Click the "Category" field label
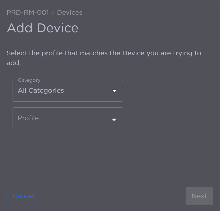Viewport: 220px width, 211px height. [29, 80]
